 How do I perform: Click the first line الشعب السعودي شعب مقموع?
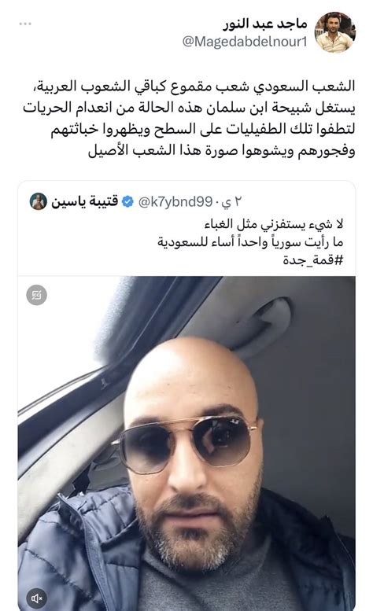(x=194, y=86)
